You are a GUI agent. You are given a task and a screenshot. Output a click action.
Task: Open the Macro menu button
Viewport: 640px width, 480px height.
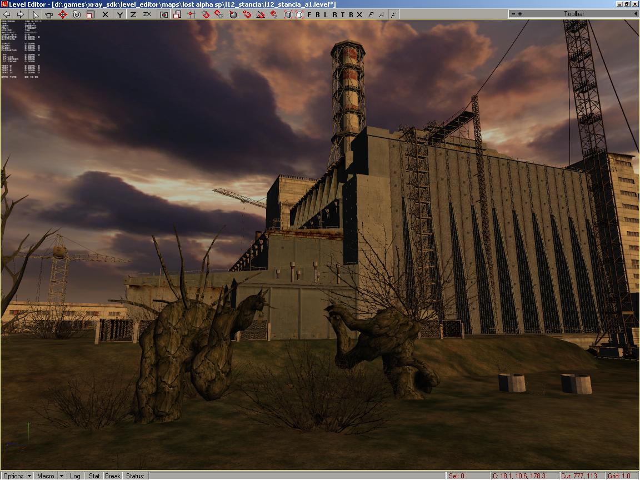pos(46,476)
